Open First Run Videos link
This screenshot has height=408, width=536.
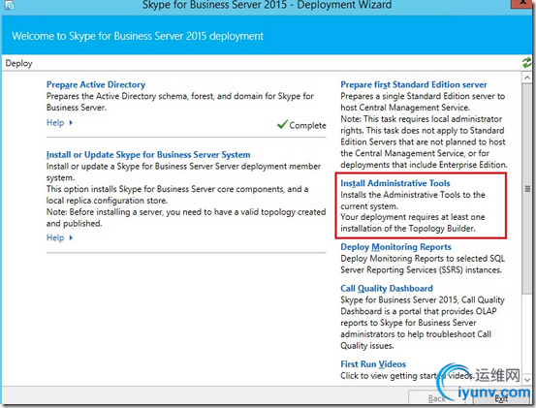373,364
